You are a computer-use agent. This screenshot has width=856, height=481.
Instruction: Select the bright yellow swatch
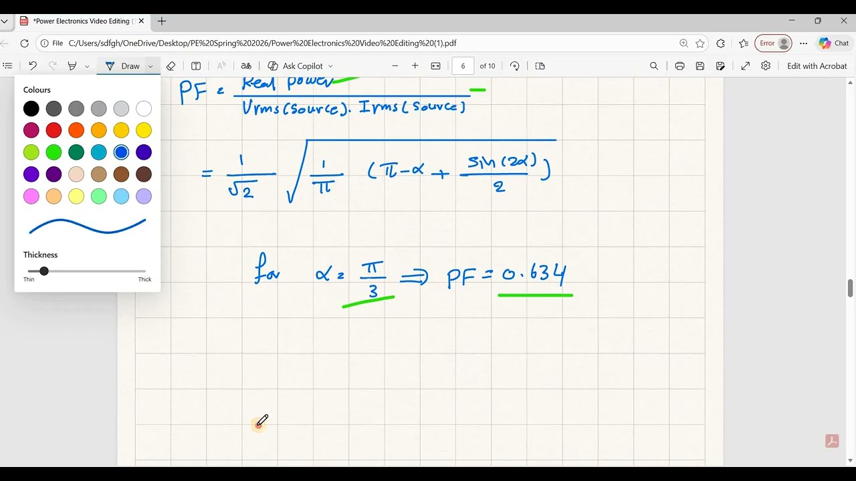[144, 130]
